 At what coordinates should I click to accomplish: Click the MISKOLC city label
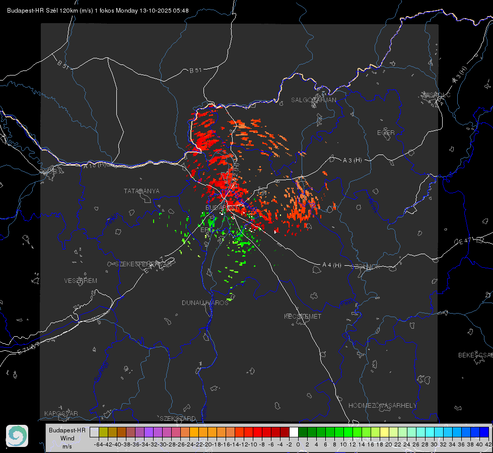pos(437,95)
